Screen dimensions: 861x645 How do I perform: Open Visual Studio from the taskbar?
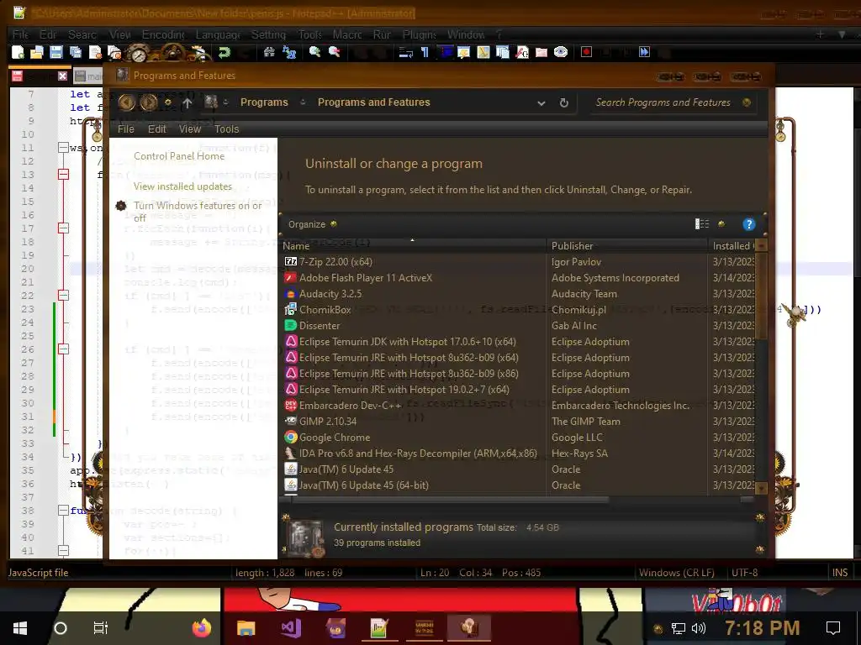pos(290,628)
